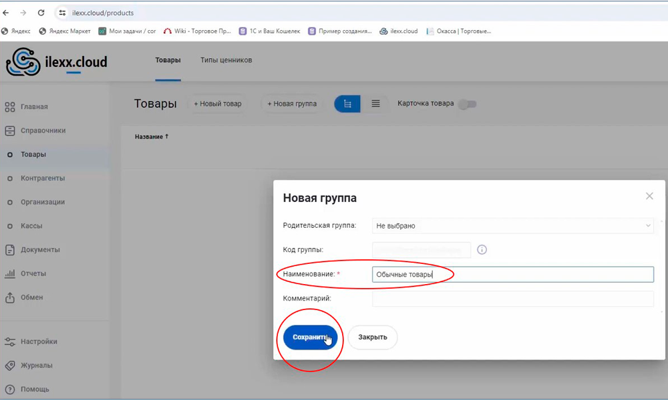Select the Товары top tab
Screen dimensions: 668x401
pos(168,60)
